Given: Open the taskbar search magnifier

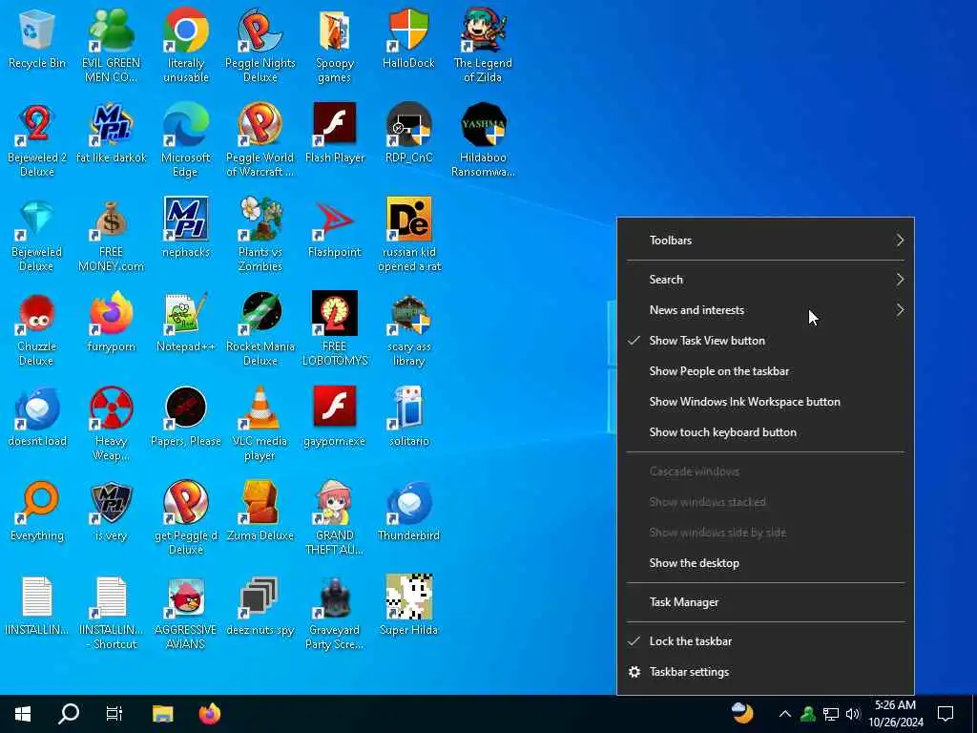Looking at the screenshot, I should click(69, 714).
